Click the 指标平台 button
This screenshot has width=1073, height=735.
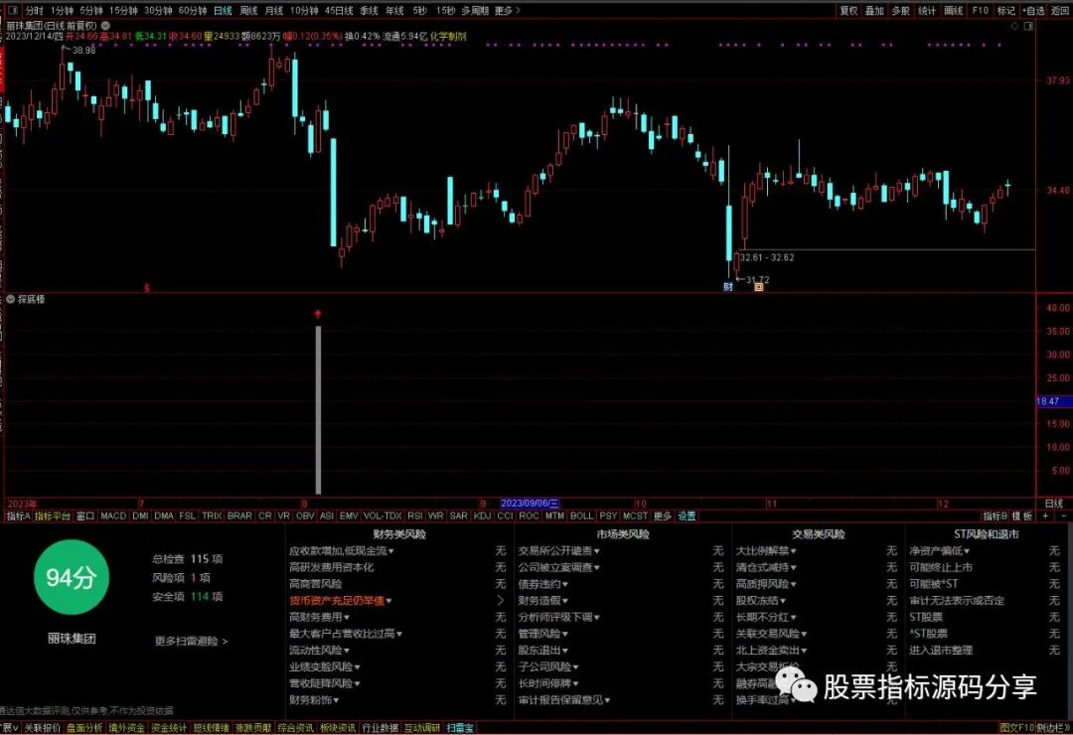tap(53, 516)
